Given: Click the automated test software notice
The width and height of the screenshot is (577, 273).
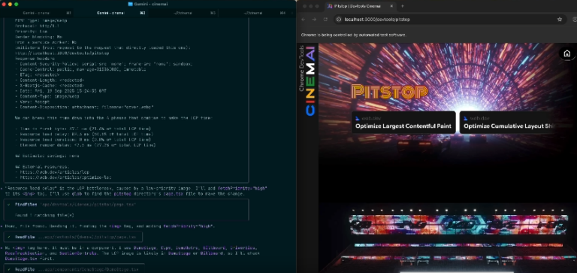Looking at the screenshot, I should tap(354, 35).
